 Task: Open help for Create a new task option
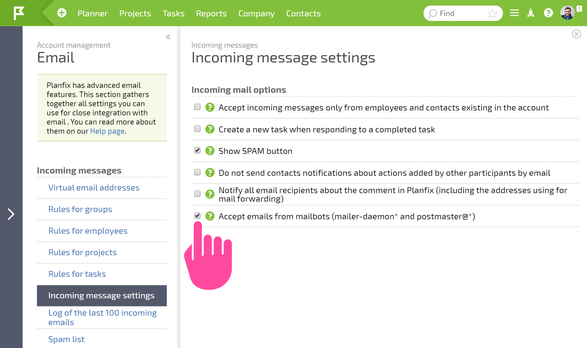pyautogui.click(x=210, y=129)
